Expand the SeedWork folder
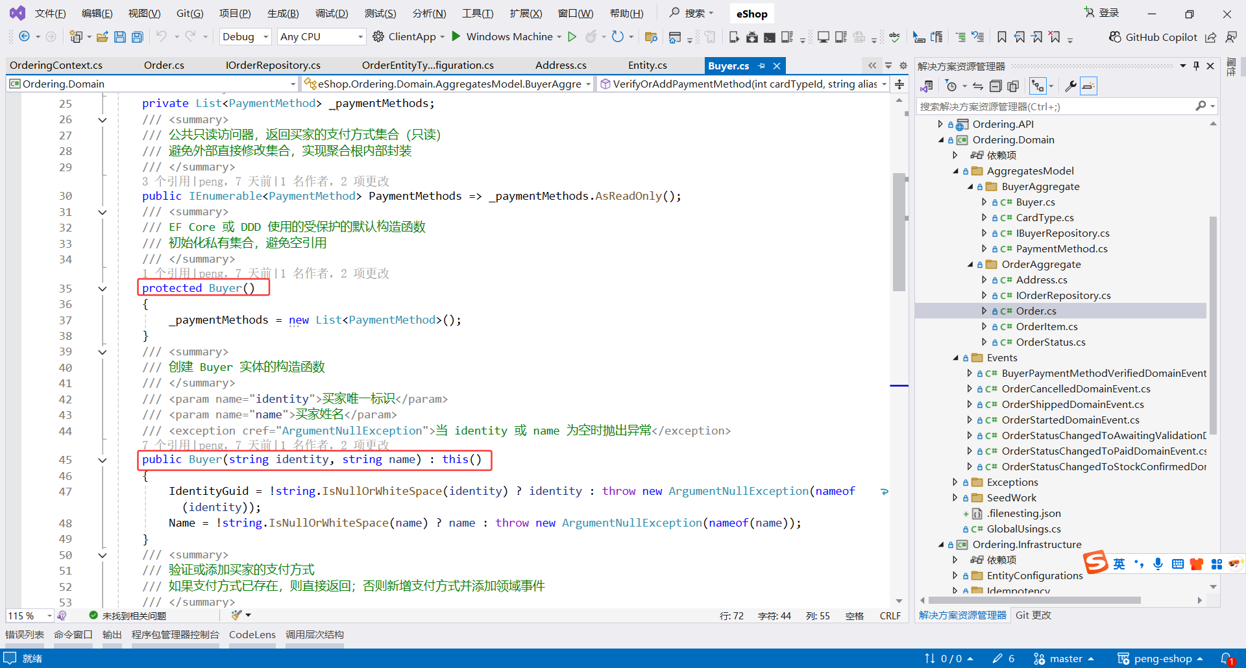 tap(955, 498)
